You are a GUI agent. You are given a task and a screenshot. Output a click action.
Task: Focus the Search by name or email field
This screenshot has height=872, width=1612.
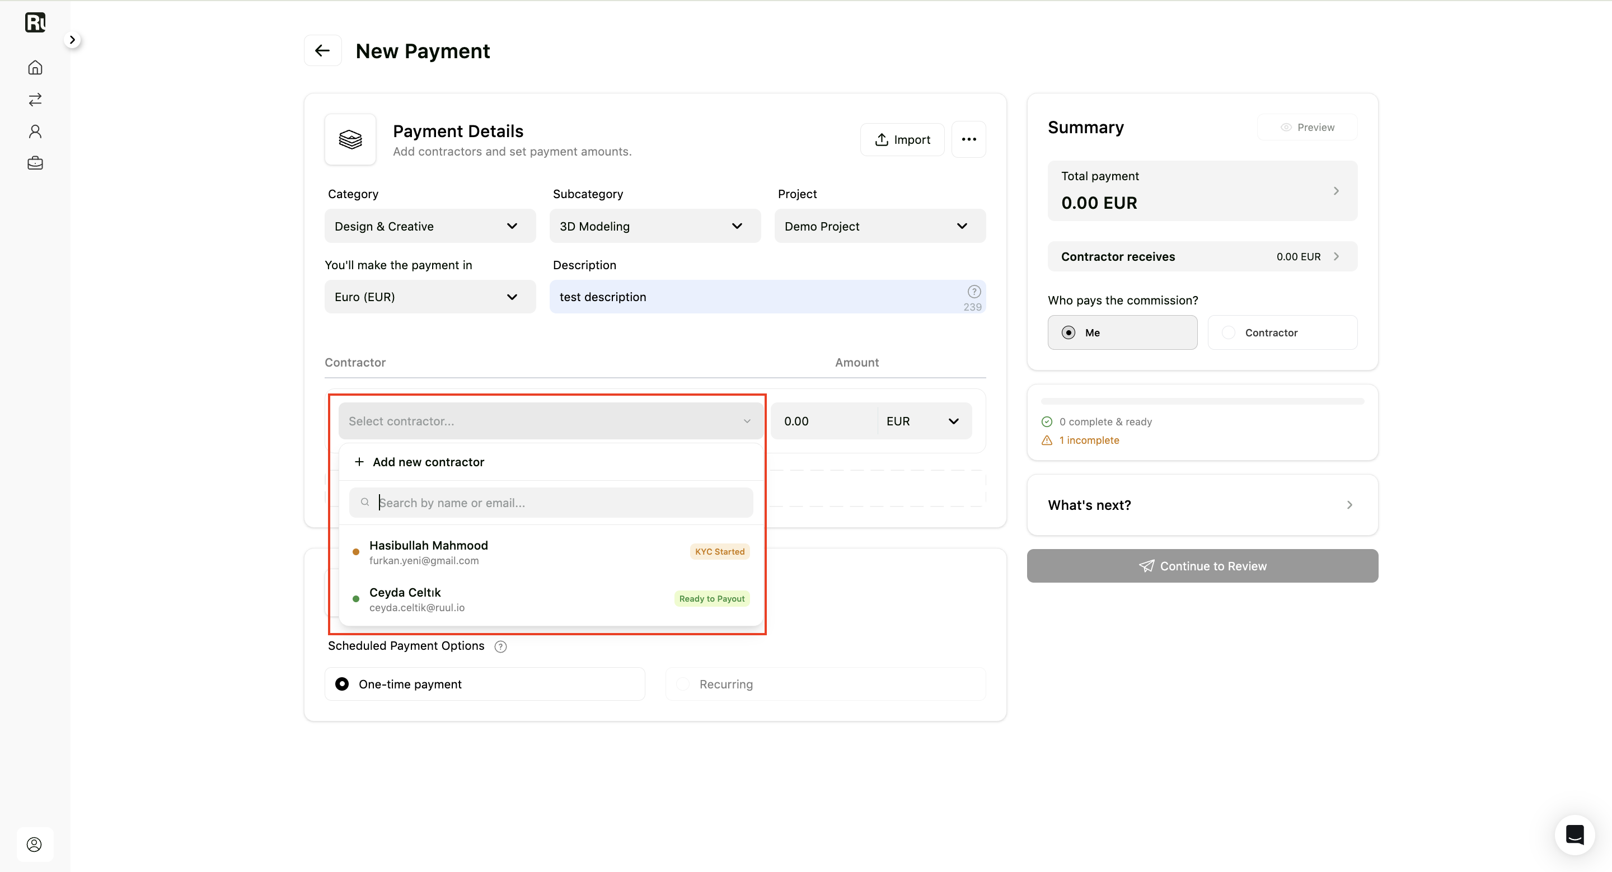tap(551, 503)
